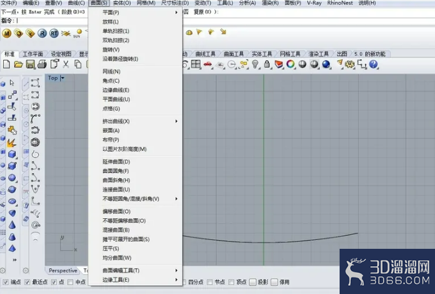
Task: Enable the 节点 knot osnap checkbox
Action: point(210,283)
